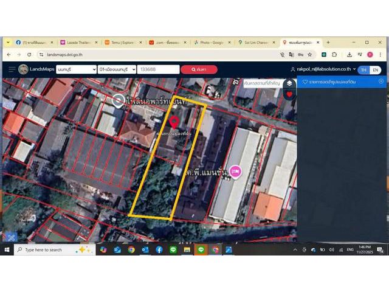Click the red search button
Viewport: 389px width, 292px height.
tap(199, 69)
